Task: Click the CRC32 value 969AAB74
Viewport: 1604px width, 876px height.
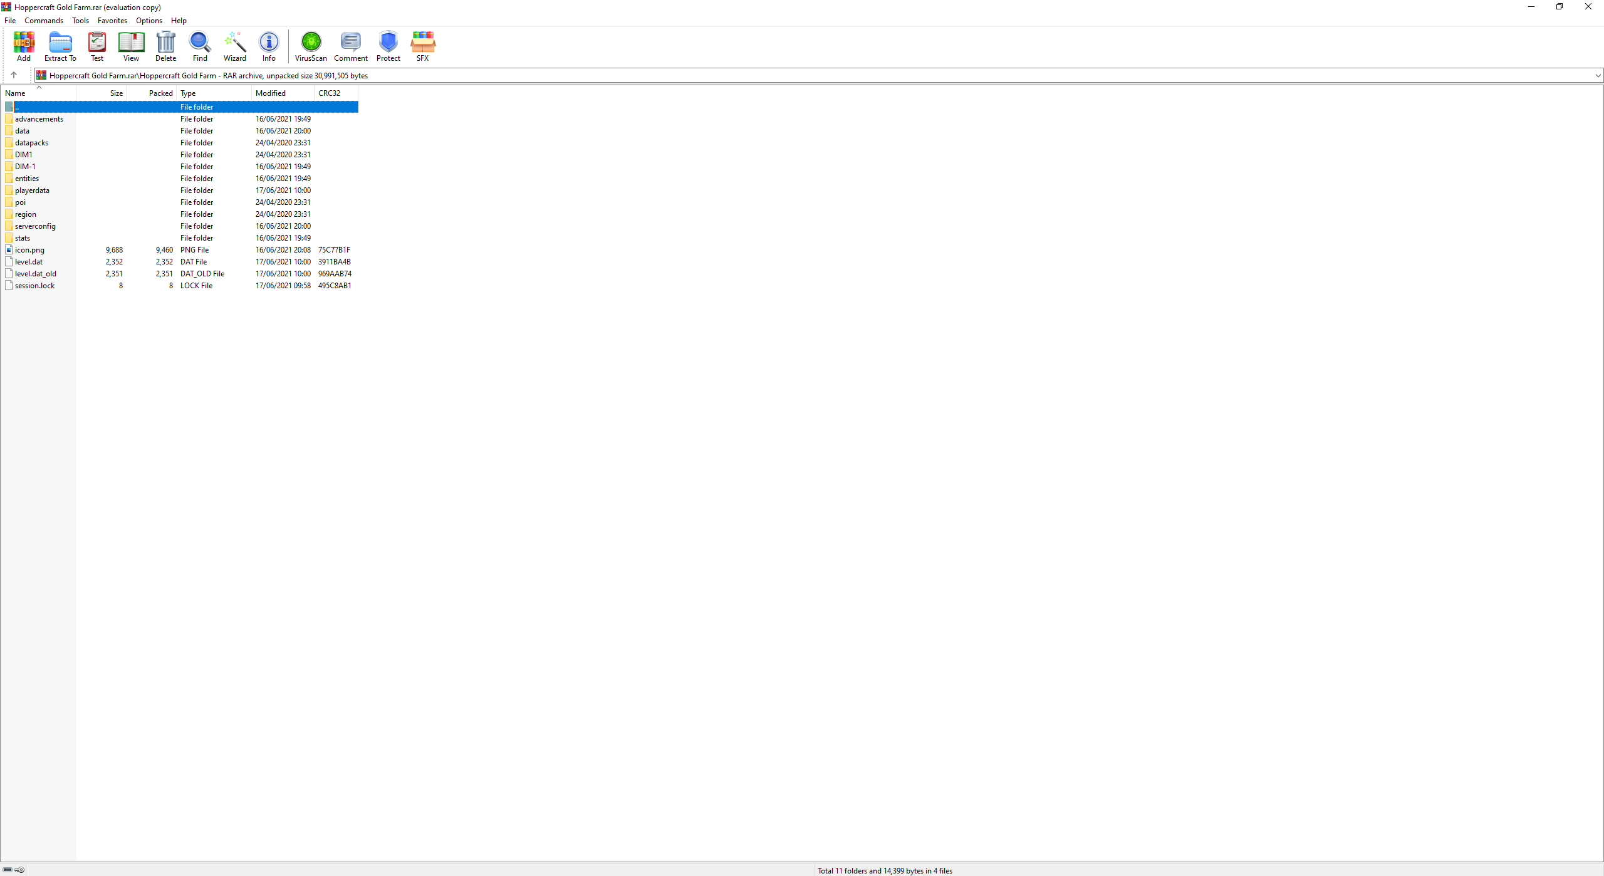Action: click(335, 274)
